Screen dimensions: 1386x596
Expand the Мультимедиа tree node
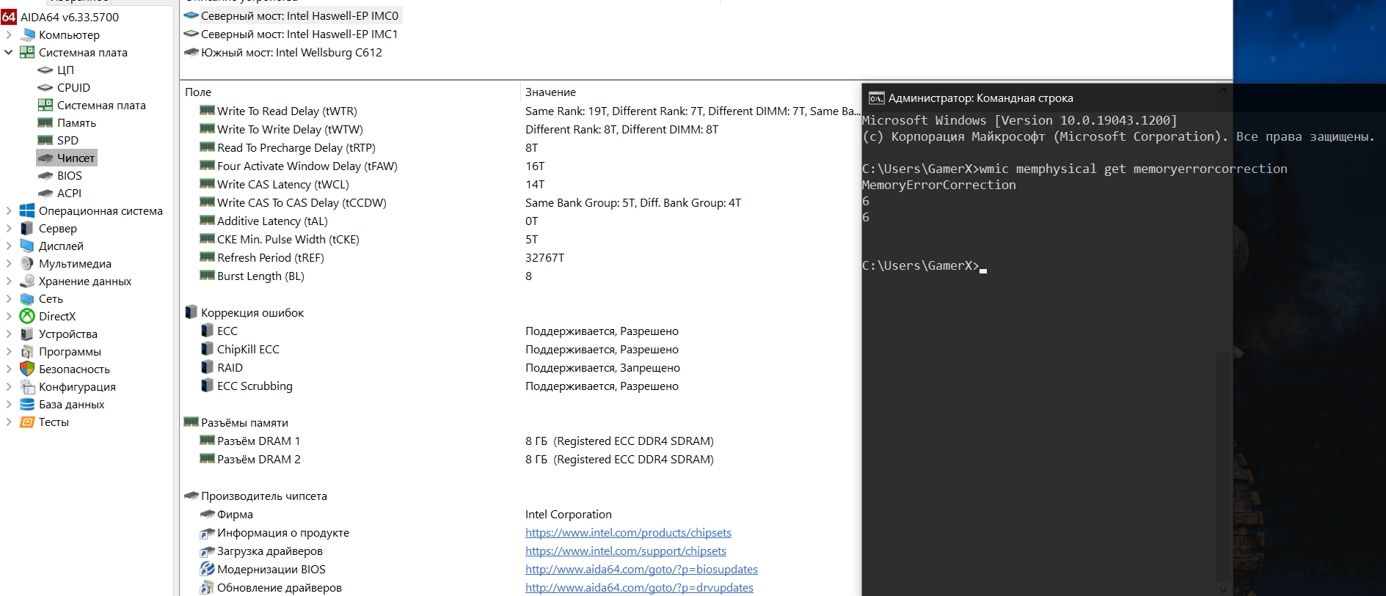pyautogui.click(x=9, y=263)
